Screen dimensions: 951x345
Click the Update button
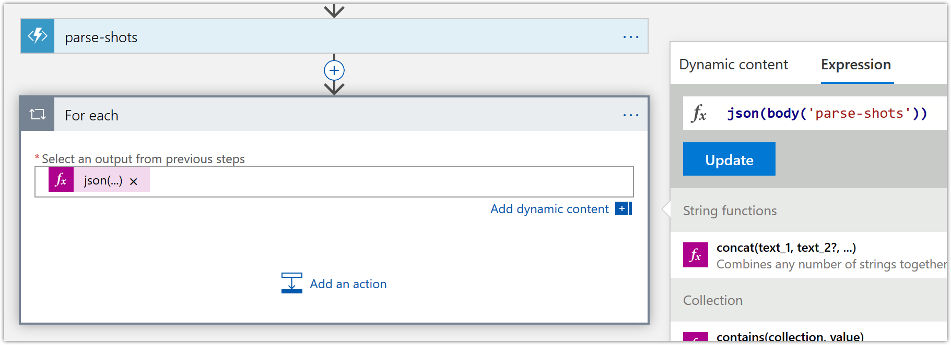click(729, 159)
